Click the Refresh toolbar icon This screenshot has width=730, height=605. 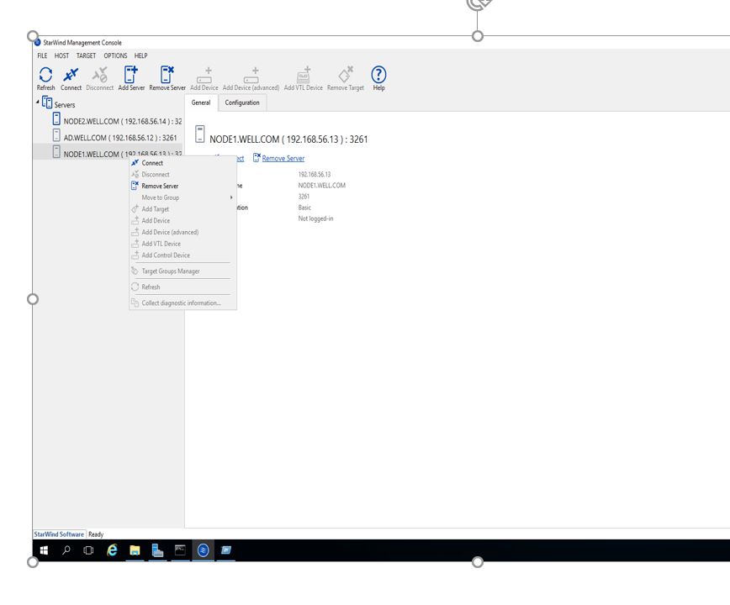pyautogui.click(x=45, y=78)
